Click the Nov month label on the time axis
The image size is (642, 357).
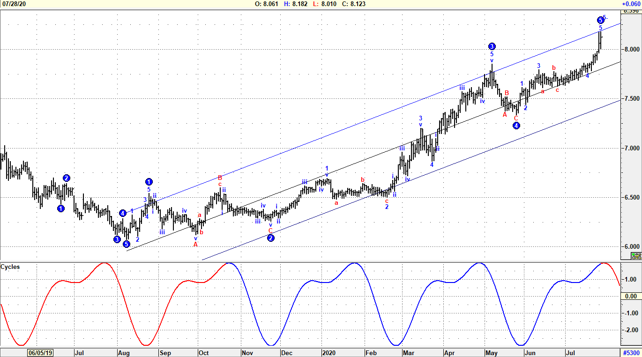click(246, 352)
